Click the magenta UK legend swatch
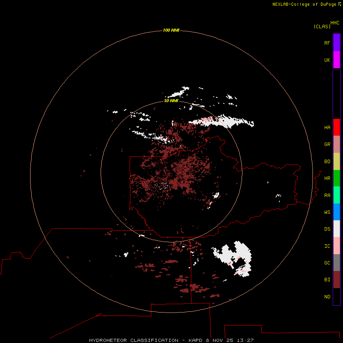The image size is (343, 343). coord(337,60)
